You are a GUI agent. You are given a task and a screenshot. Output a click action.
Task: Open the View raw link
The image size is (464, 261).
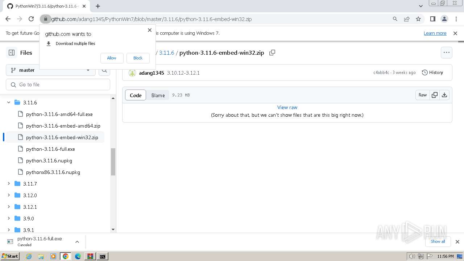[287, 107]
